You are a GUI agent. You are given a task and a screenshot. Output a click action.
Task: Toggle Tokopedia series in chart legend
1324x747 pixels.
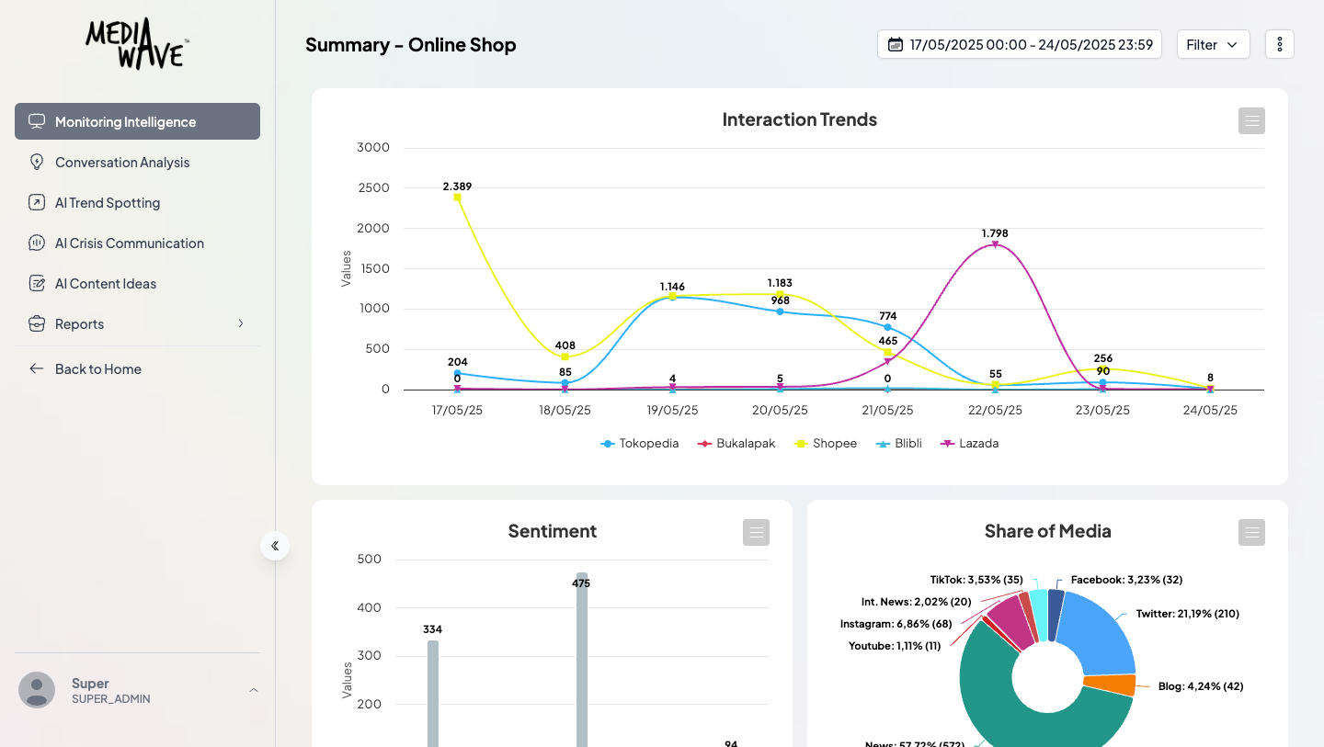point(640,444)
